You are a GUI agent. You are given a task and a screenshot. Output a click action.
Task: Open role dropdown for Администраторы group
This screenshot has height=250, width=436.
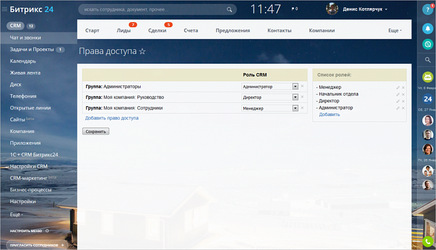coord(295,87)
